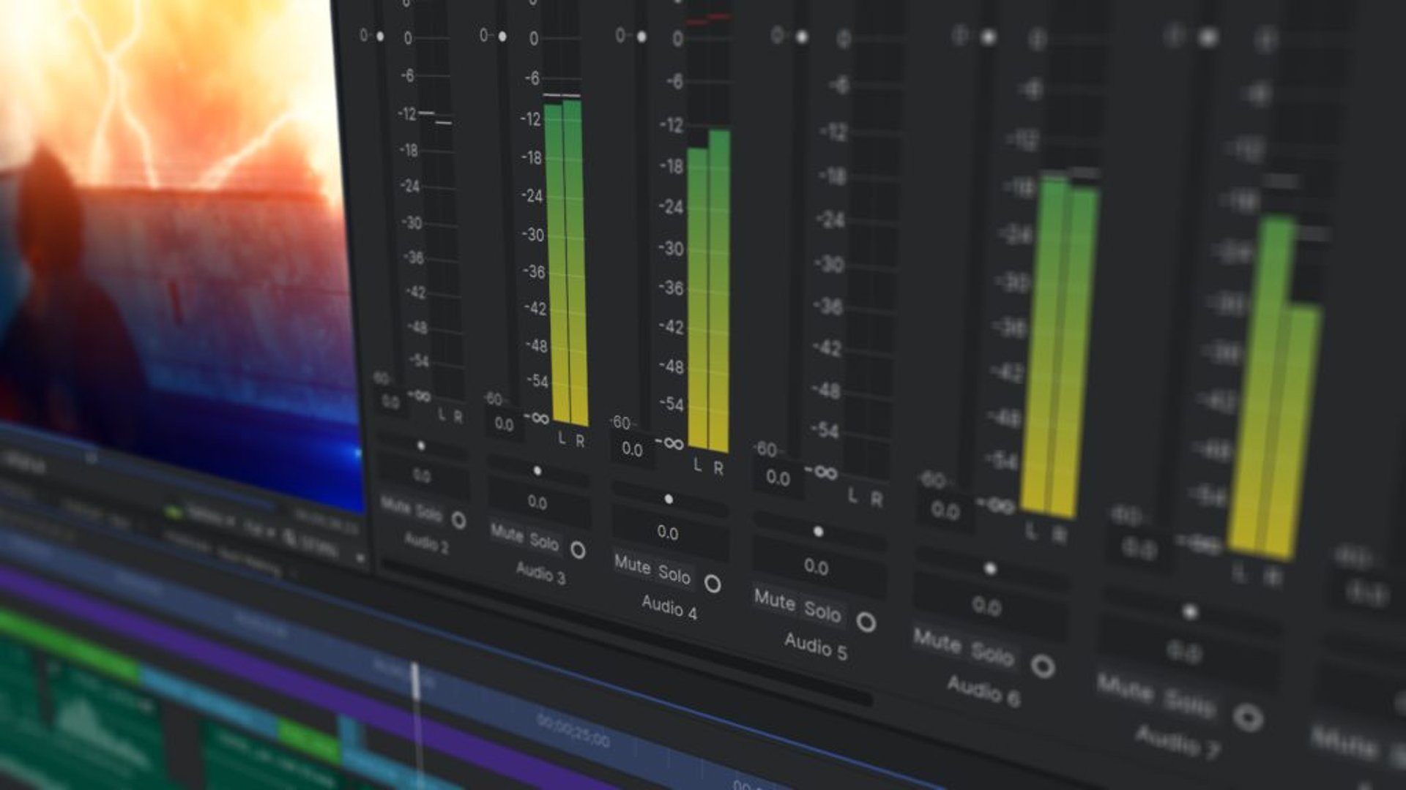The image size is (1406, 790).
Task: Arm the record circle on Audio 5
Action: pos(866,622)
